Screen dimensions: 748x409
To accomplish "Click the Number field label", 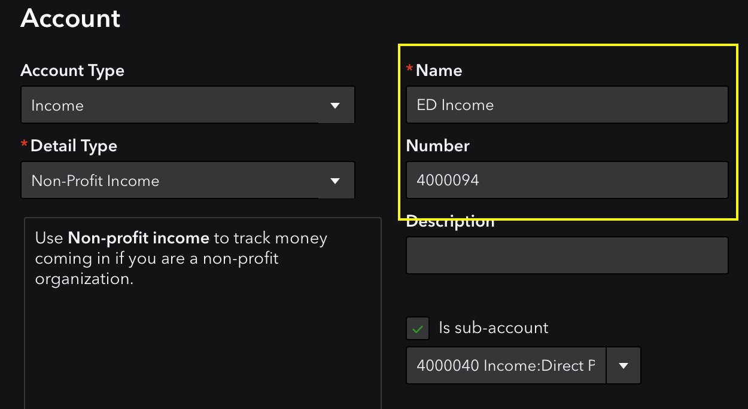I will (437, 145).
